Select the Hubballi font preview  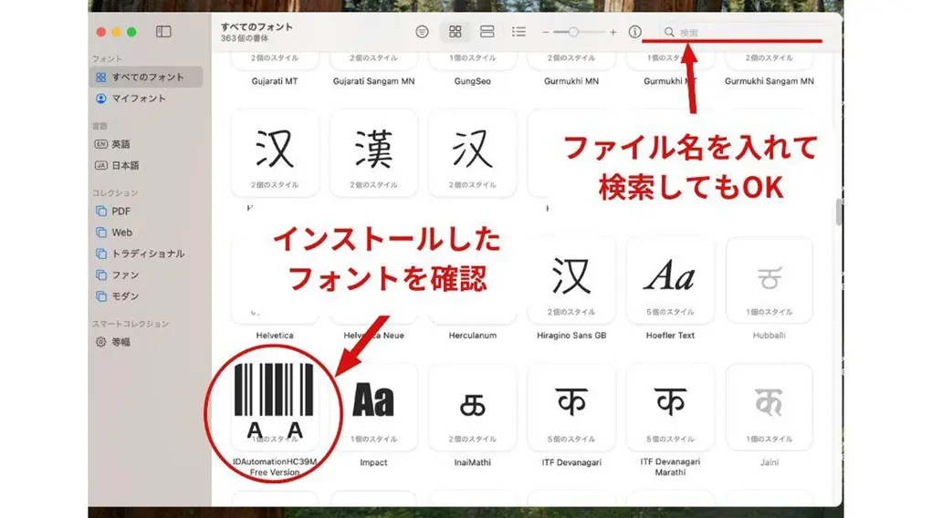click(770, 280)
